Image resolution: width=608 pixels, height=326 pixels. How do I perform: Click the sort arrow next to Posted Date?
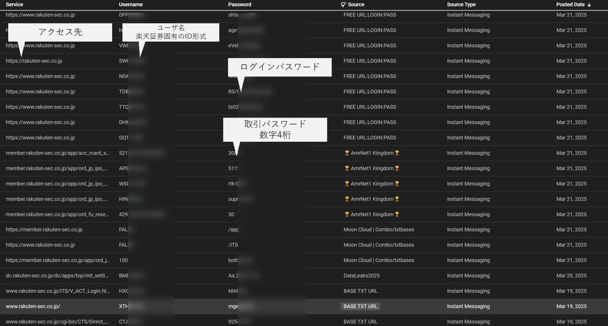coord(589,5)
